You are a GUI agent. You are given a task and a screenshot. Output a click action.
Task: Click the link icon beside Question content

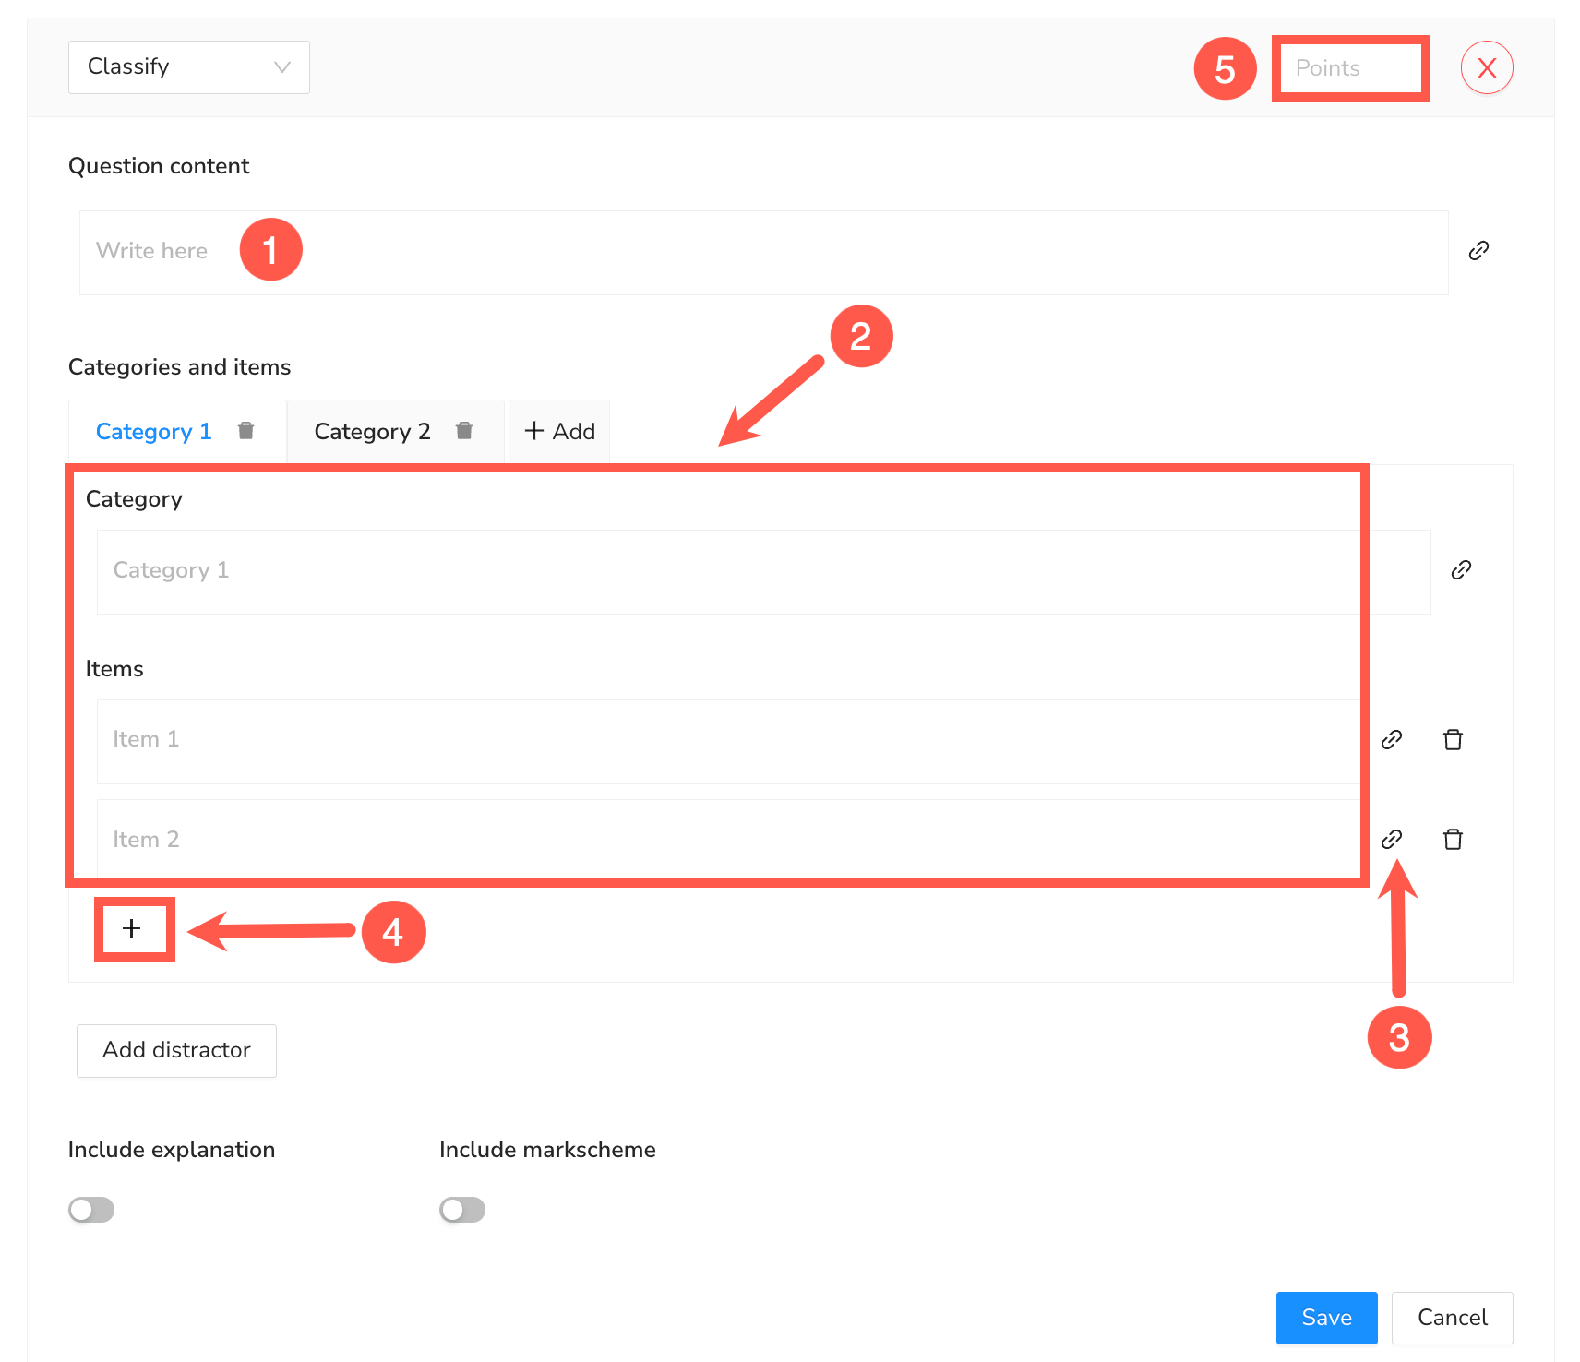(1478, 251)
